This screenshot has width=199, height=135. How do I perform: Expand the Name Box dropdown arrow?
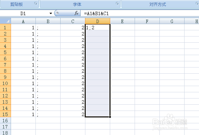click(51, 13)
